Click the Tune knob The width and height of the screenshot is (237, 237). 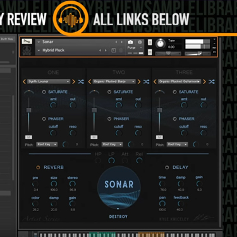coord(161,44)
